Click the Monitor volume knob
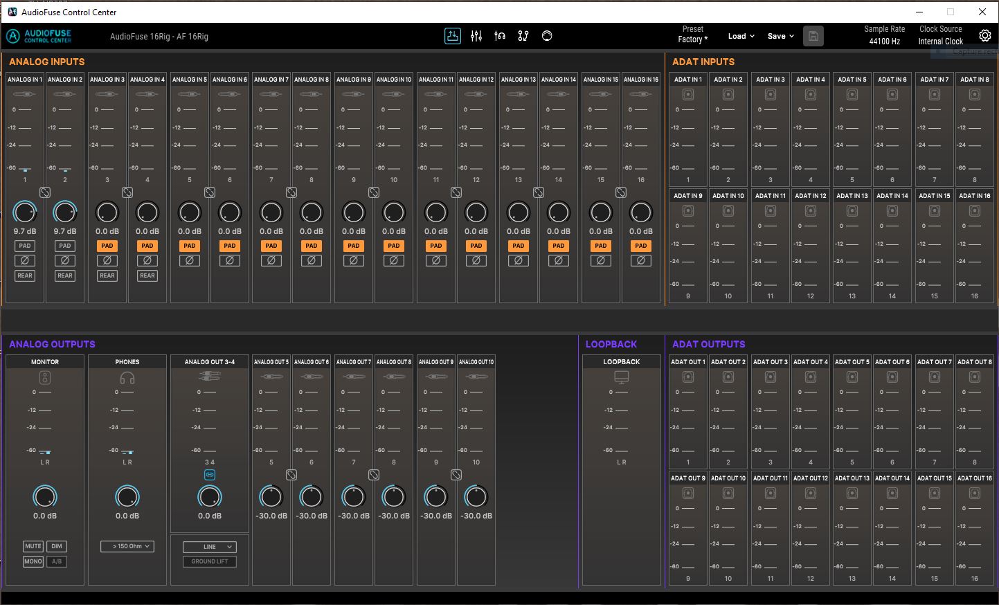Image resolution: width=999 pixels, height=605 pixels. [x=45, y=496]
